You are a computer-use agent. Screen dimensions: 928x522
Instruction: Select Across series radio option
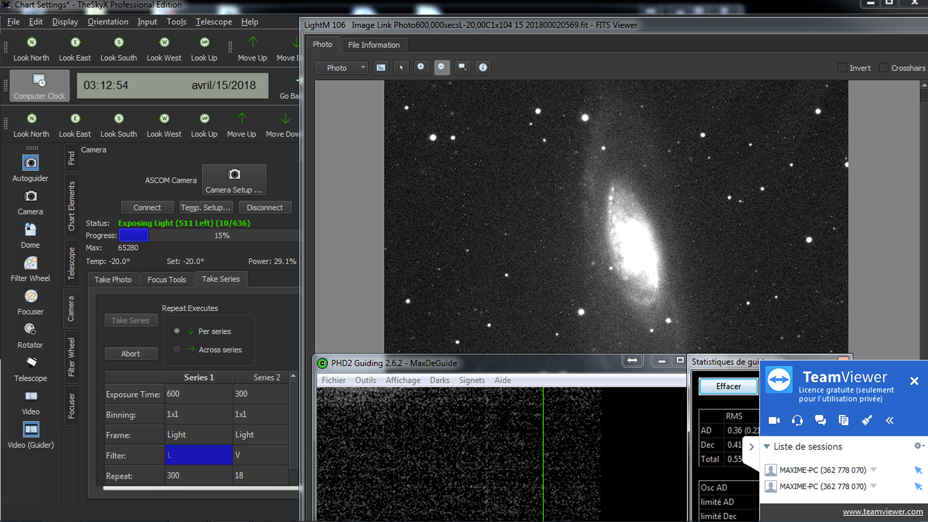tap(177, 349)
